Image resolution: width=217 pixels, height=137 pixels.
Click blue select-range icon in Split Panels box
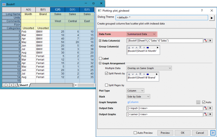pyautogui.click(x=148, y=74)
